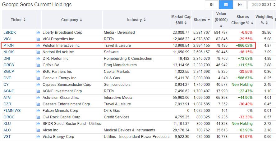Open chart icon for VICI Properties Inc
Viewport: 276px width, 141px height.
point(38,39)
